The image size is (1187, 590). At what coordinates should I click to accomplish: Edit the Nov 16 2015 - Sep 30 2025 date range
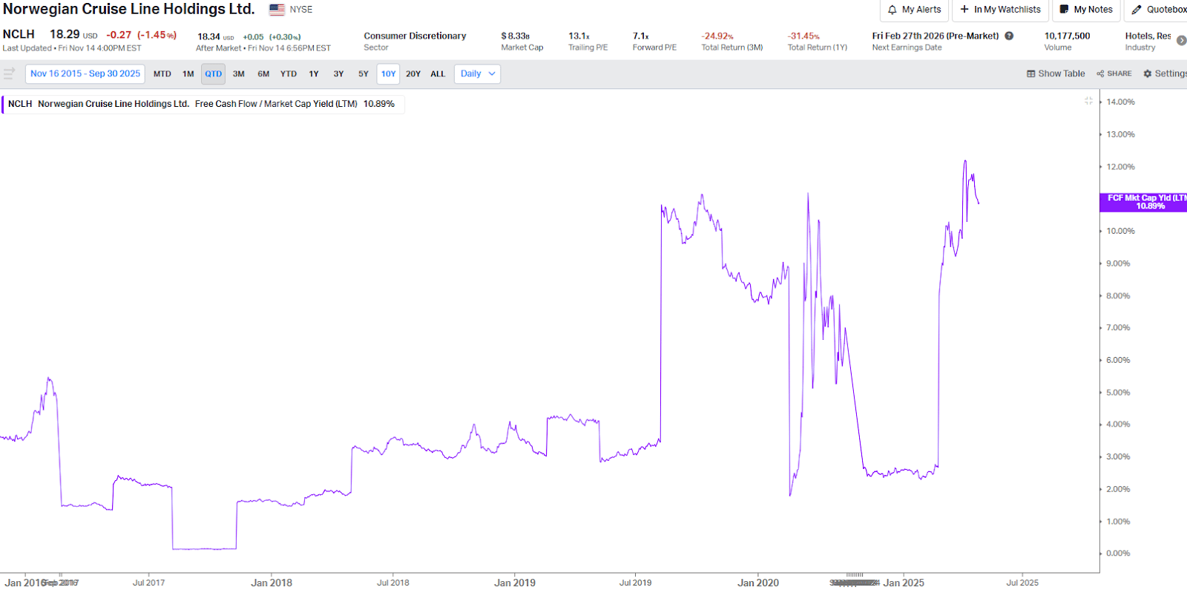pos(85,73)
